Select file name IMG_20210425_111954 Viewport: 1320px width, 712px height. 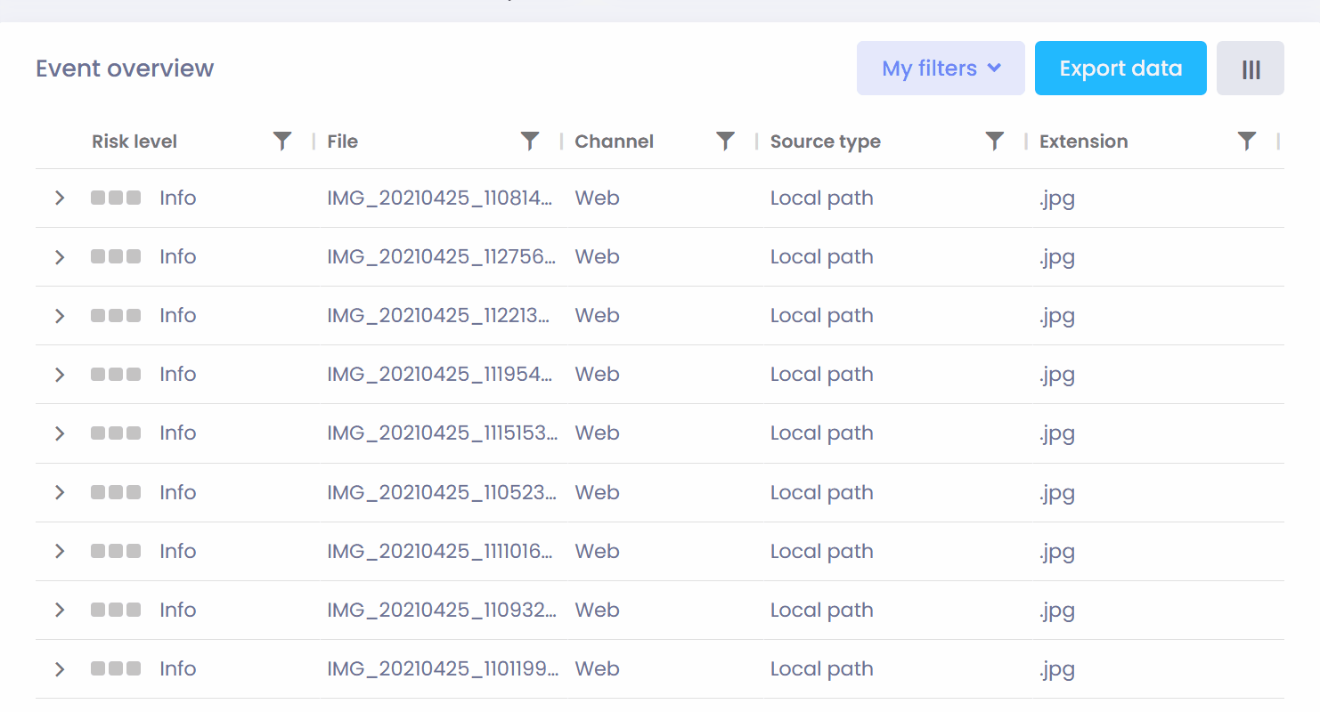coord(442,374)
